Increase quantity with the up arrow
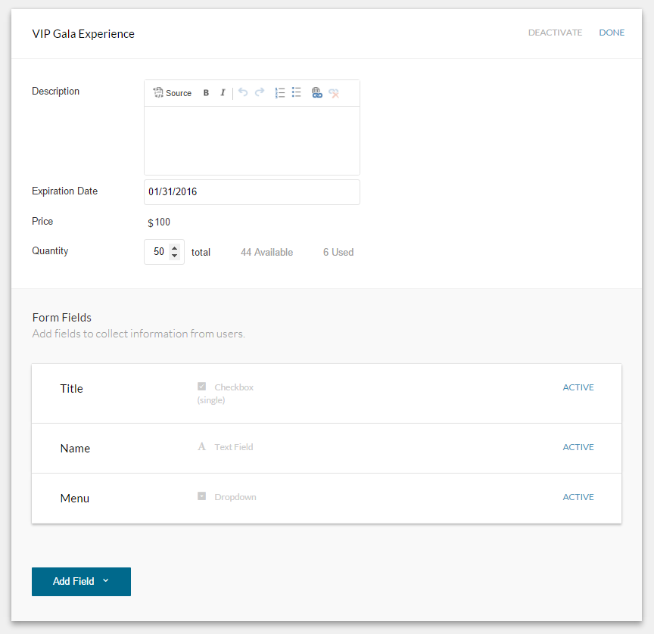654x634 pixels. 175,248
